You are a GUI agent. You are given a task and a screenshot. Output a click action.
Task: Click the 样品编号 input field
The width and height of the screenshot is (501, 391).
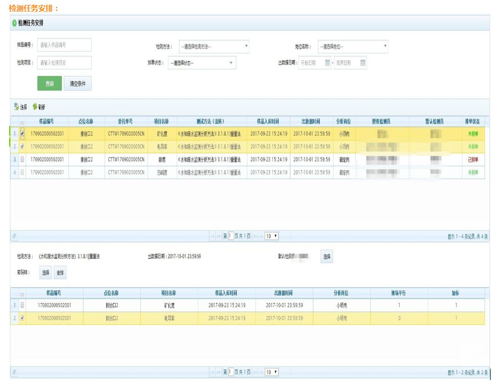(x=64, y=45)
